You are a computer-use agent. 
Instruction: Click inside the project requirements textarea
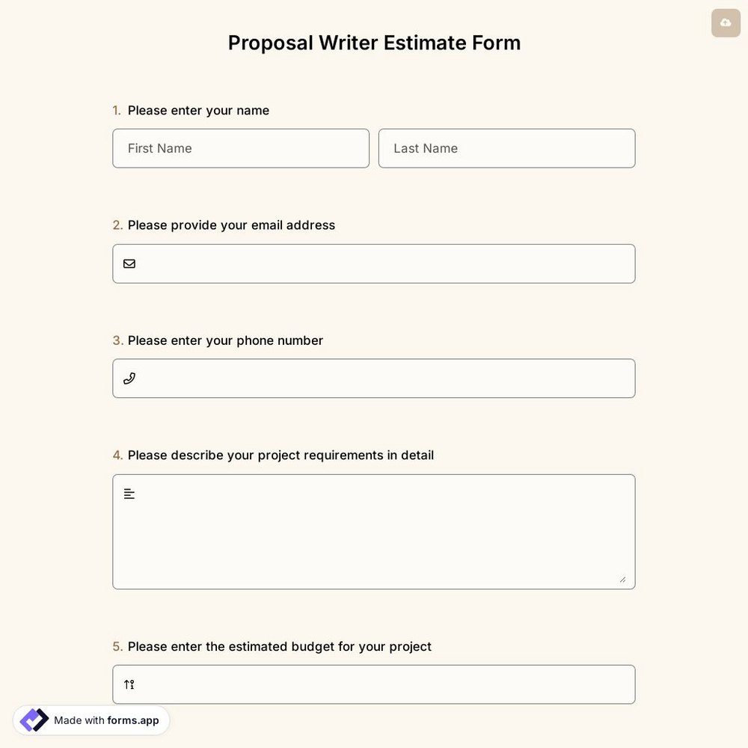coord(374,531)
